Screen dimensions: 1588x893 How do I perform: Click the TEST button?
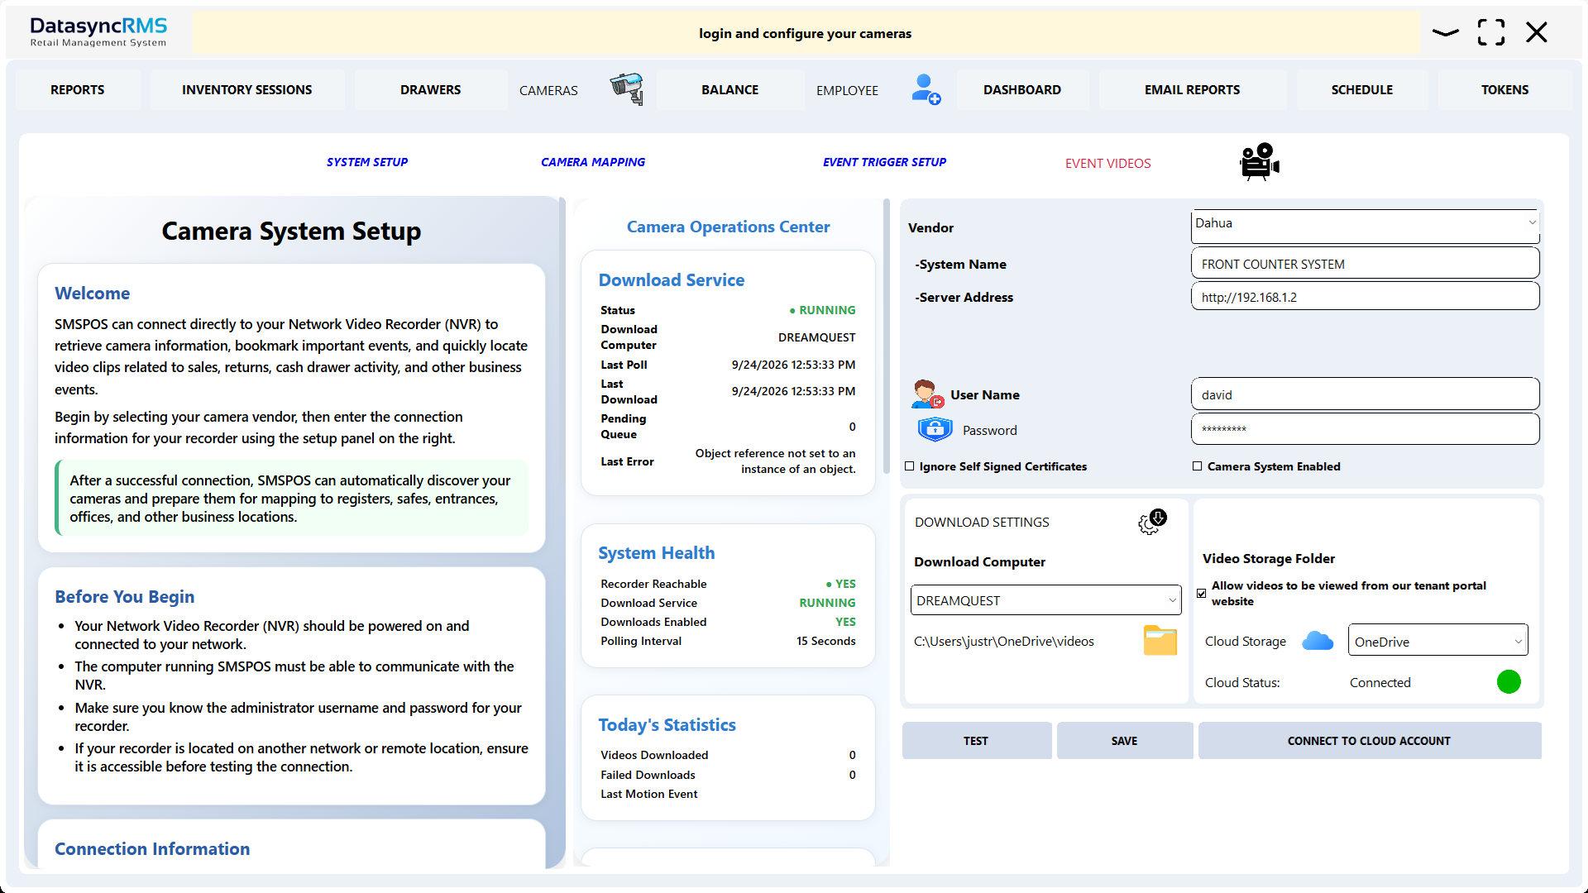point(976,741)
